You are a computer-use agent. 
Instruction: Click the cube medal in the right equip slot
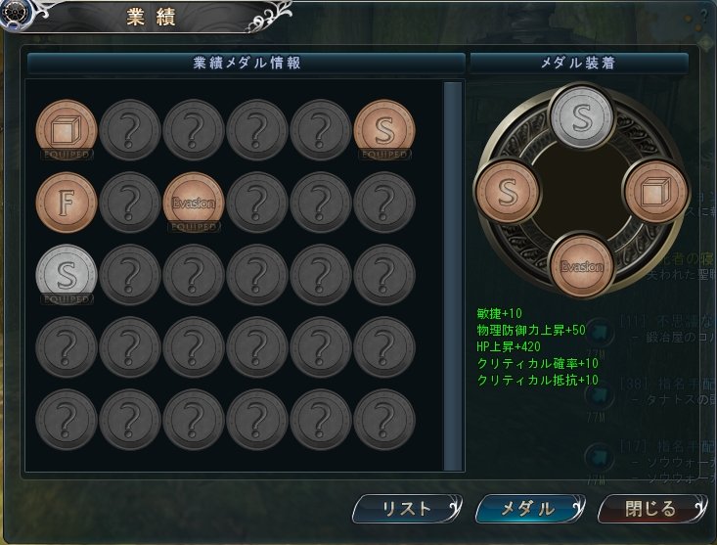pyautogui.click(x=655, y=191)
